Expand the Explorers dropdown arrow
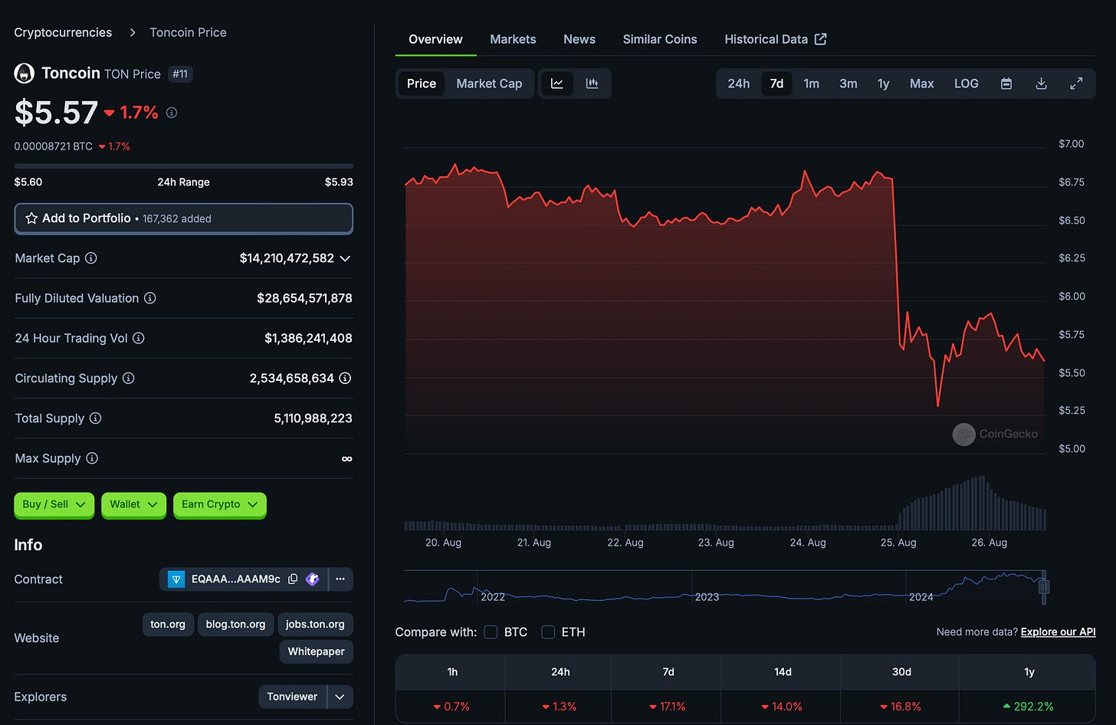This screenshot has height=725, width=1116. point(340,697)
